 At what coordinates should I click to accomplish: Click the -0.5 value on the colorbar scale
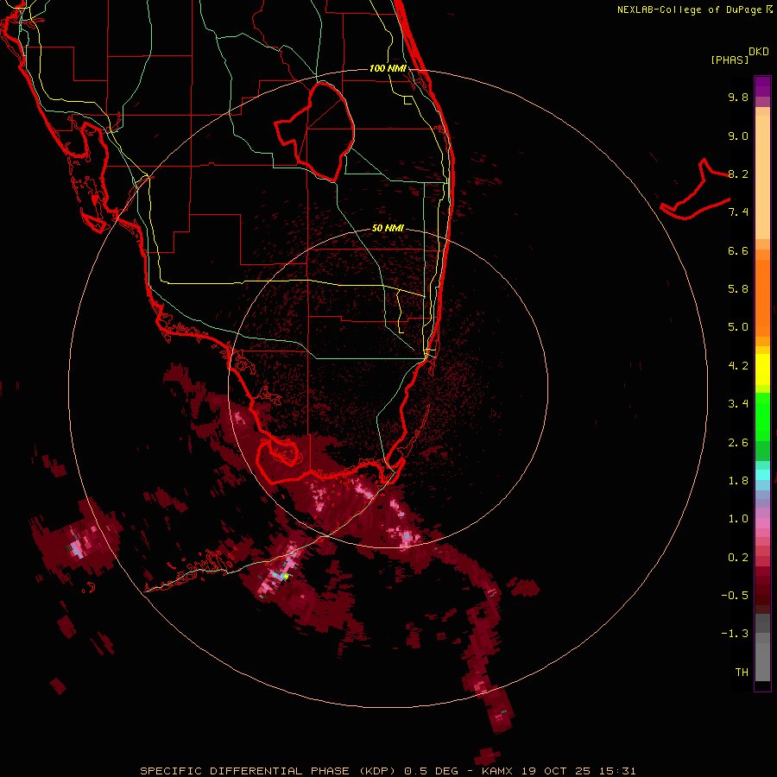click(735, 596)
